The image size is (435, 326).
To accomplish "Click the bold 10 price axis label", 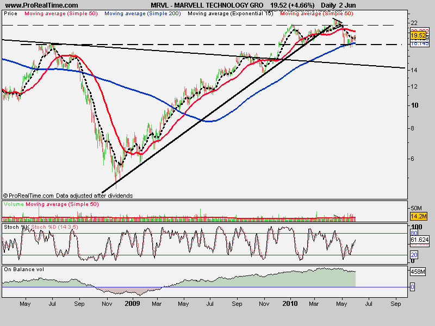I will (415, 105).
